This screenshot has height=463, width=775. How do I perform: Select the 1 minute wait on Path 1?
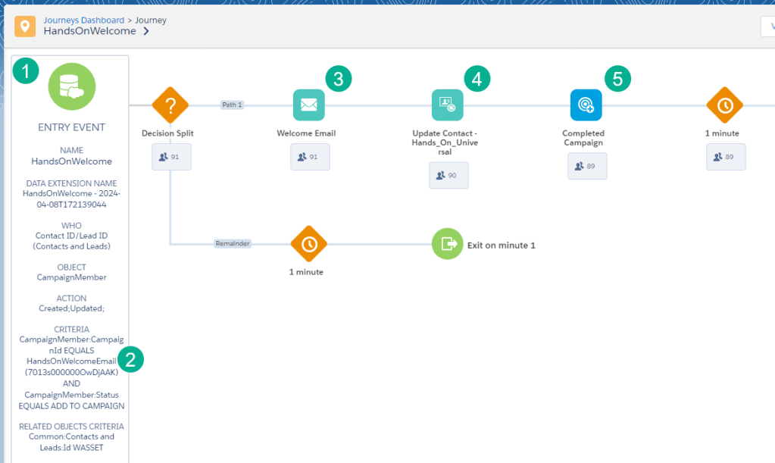point(724,105)
